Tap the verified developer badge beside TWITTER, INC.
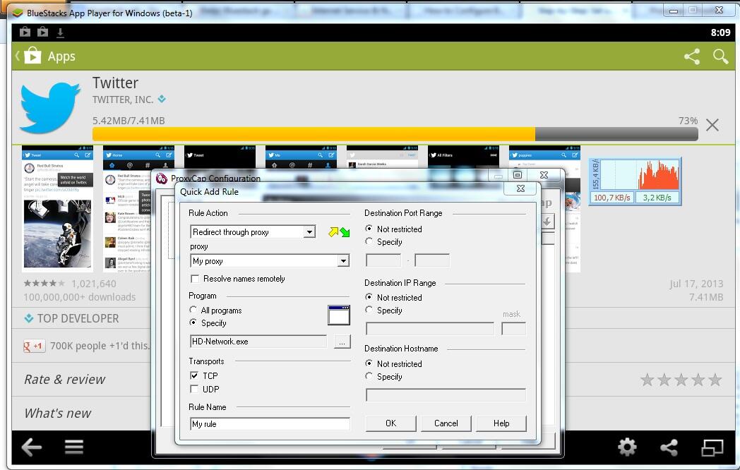 coord(162,99)
